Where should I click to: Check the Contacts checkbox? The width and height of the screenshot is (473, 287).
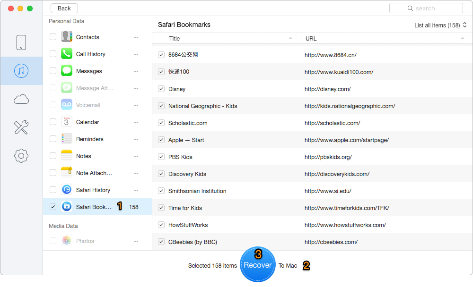click(53, 37)
